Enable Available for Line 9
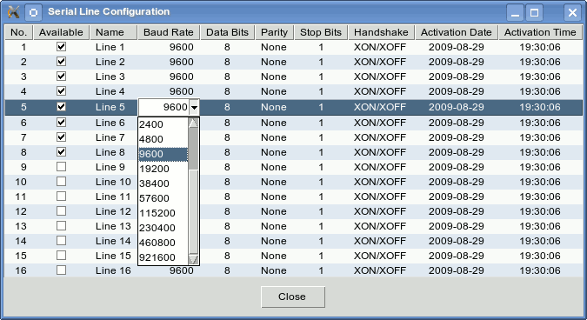 62,167
